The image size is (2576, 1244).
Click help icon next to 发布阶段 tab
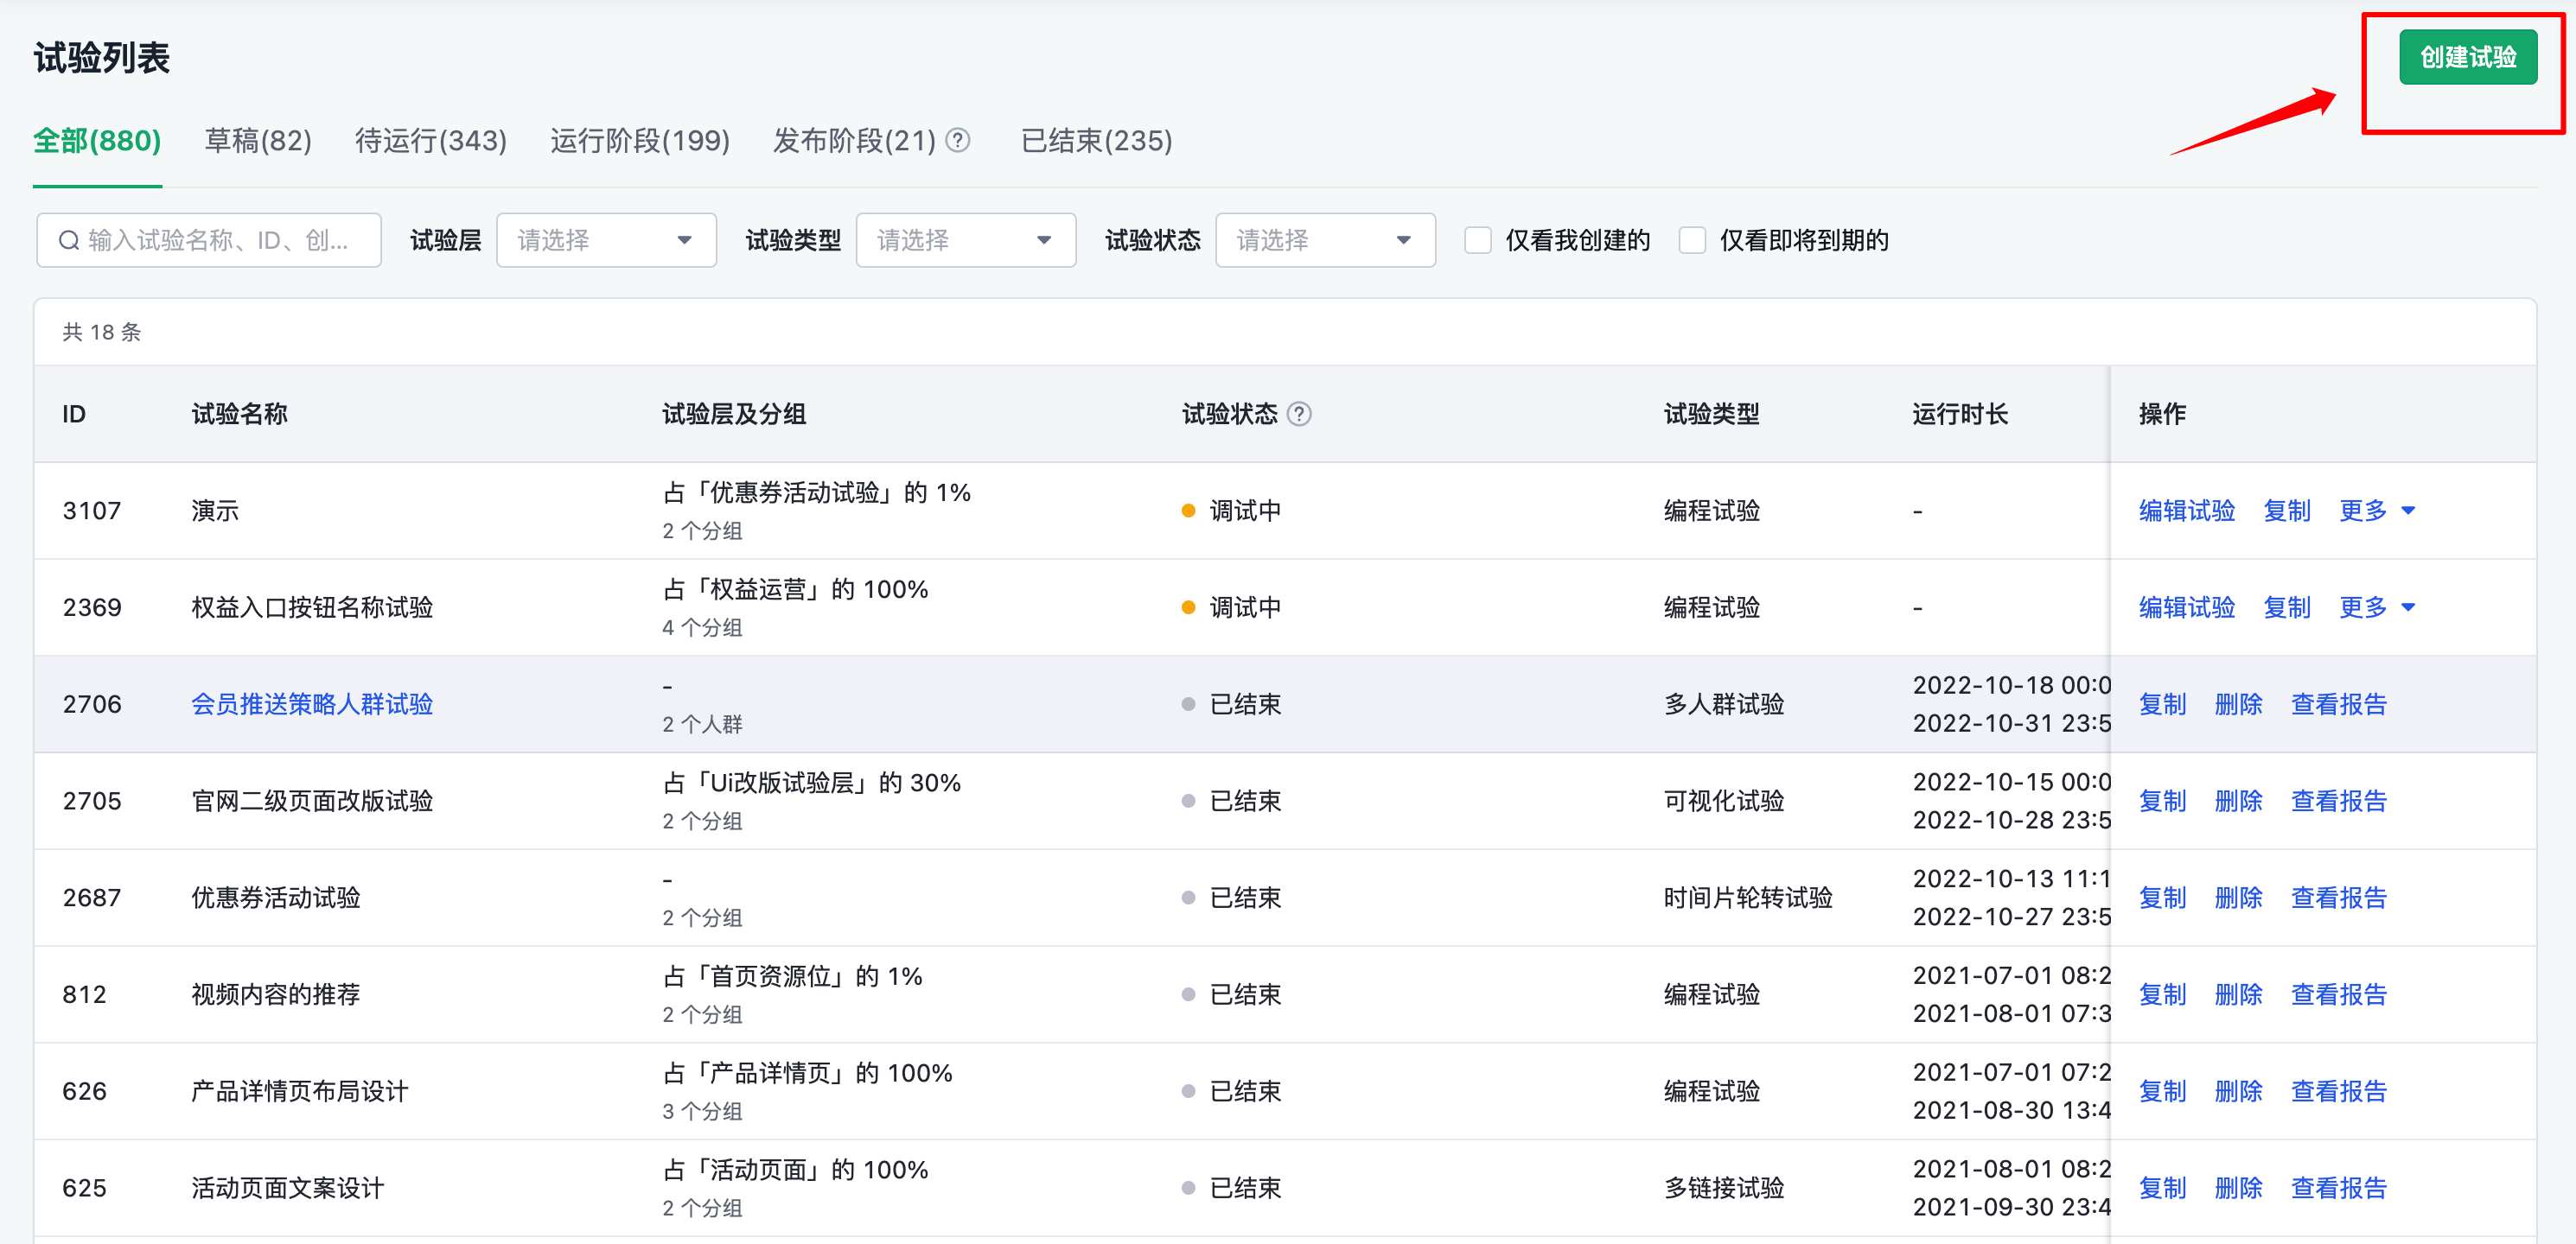tap(957, 141)
